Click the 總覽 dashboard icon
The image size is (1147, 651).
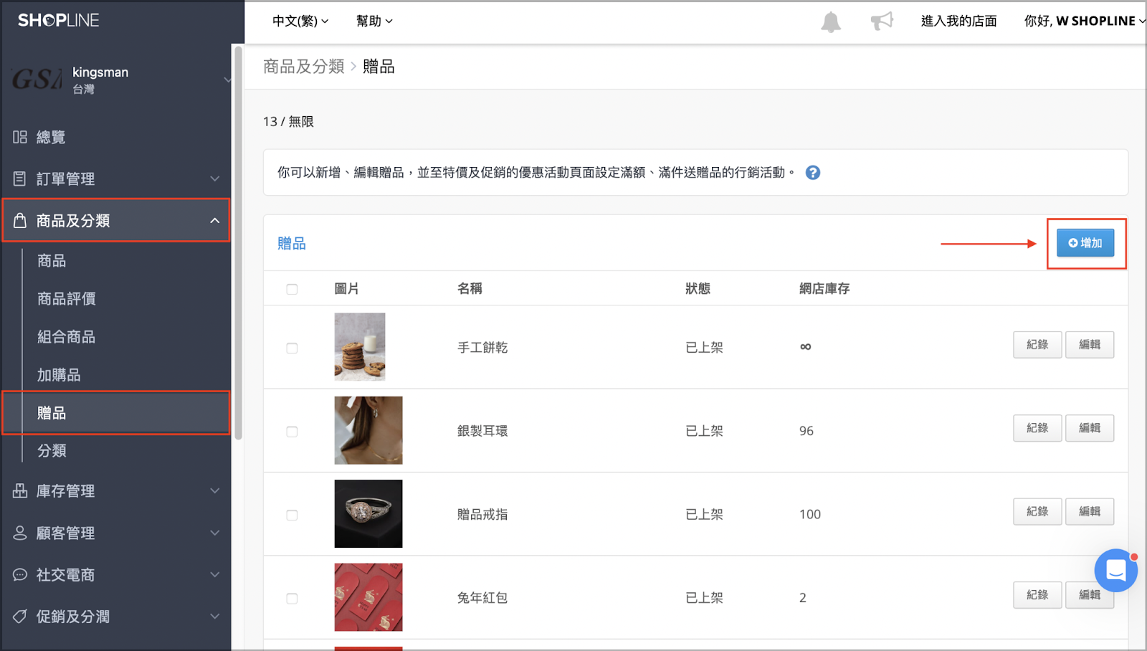pyautogui.click(x=20, y=137)
